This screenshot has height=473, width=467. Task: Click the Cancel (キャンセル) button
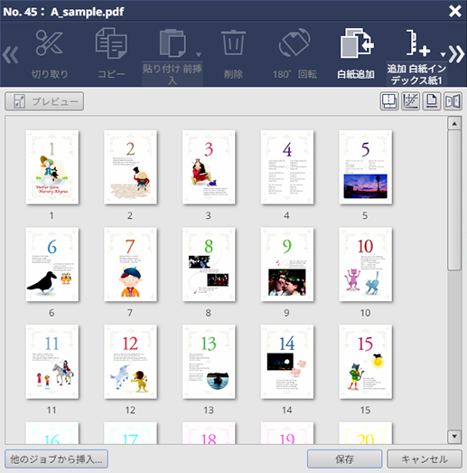(425, 459)
